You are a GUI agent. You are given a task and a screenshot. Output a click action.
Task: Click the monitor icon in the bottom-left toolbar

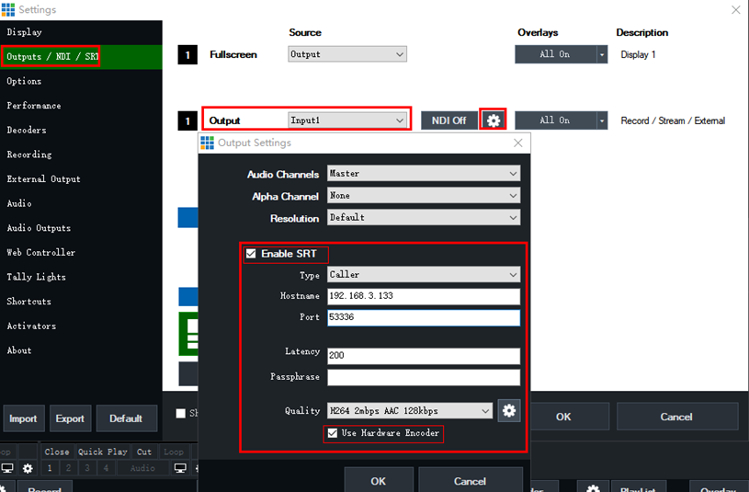tap(8, 468)
